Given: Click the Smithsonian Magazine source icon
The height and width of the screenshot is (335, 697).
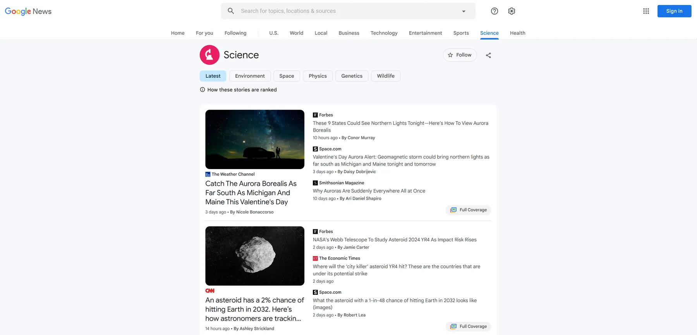Looking at the screenshot, I should 315,183.
